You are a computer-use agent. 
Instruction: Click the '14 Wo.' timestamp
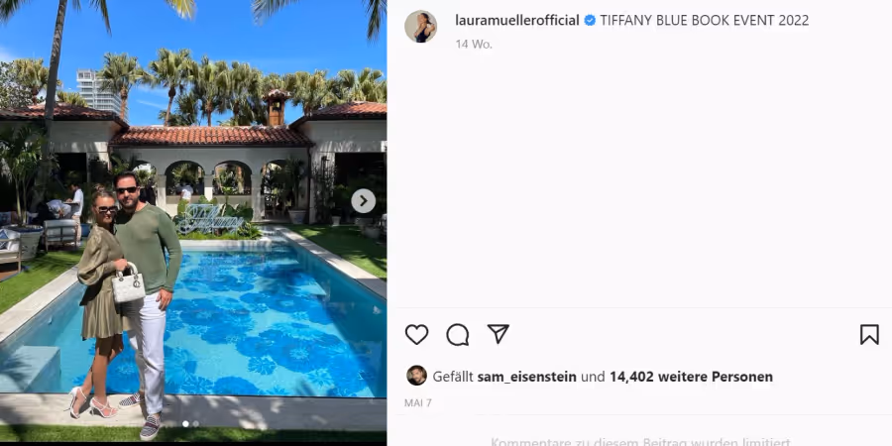(x=474, y=45)
